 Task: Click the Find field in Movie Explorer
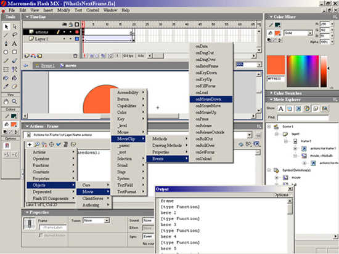coord(303,117)
